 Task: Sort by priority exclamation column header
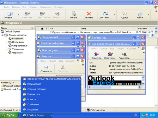[38, 29]
